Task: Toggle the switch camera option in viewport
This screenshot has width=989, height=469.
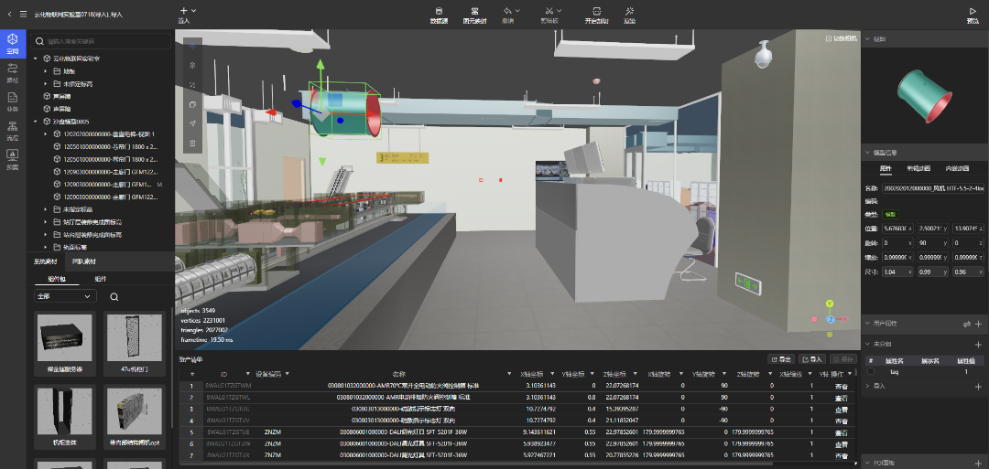Action: (x=841, y=38)
